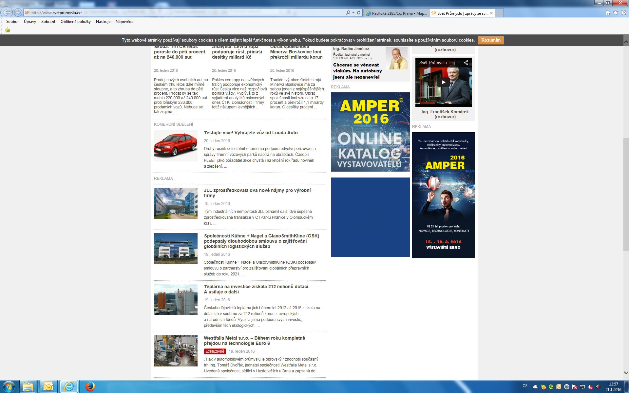This screenshot has height=393, width=629.
Task: Switch to Radlická 3185/1c Praha Mapy tab
Action: point(396,13)
